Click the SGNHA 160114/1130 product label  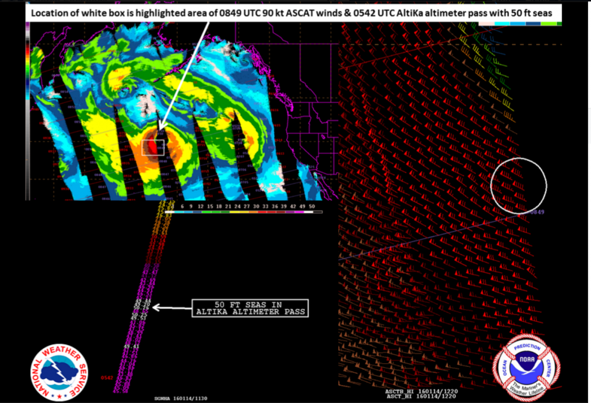point(179,398)
